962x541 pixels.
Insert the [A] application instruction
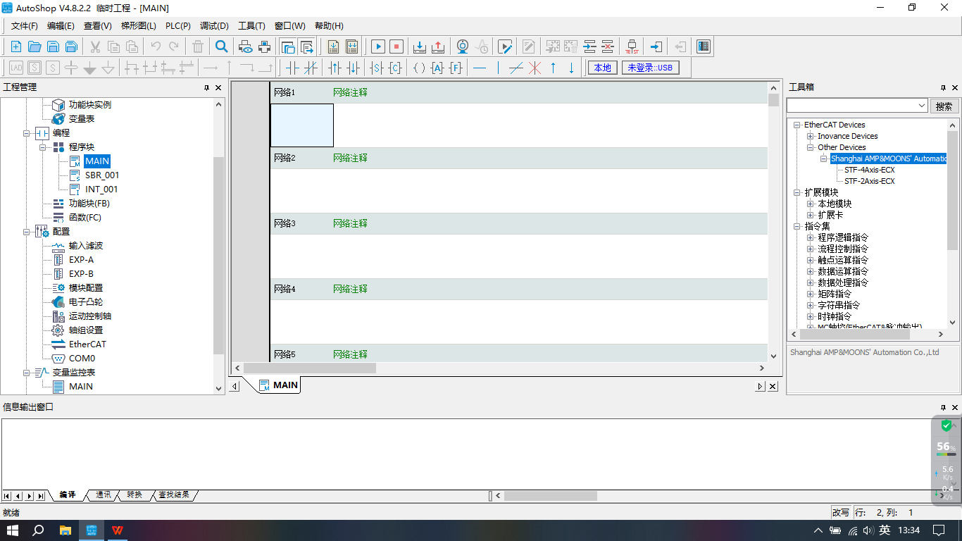(437, 68)
